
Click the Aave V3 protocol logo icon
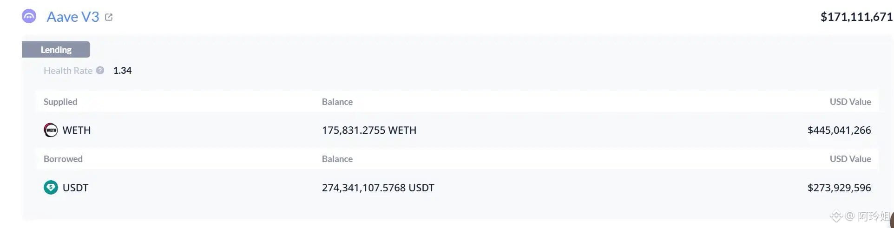[29, 17]
